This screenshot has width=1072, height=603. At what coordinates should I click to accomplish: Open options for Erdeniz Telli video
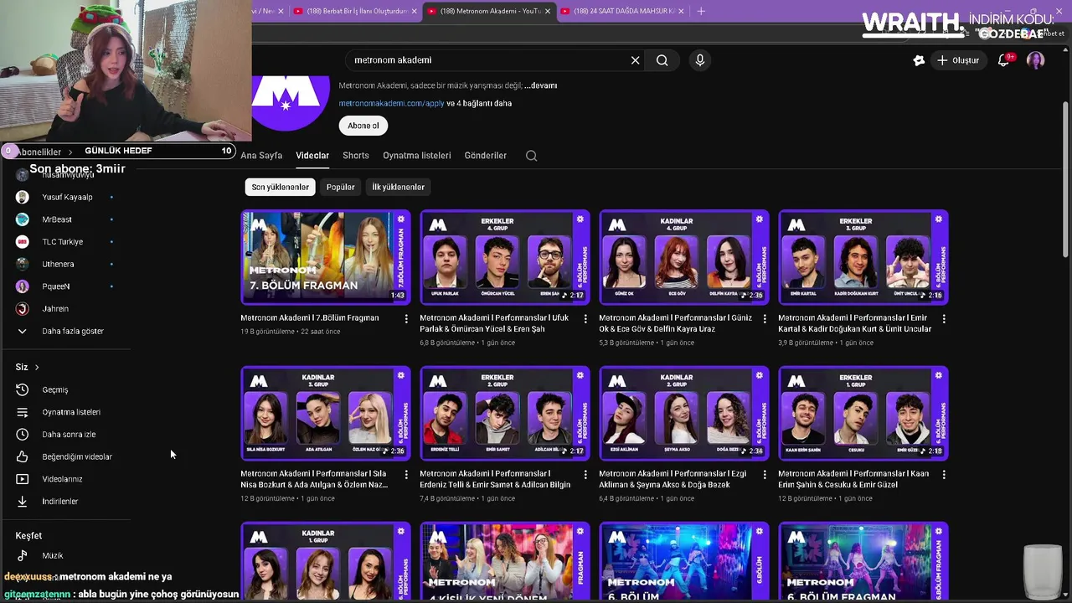pyautogui.click(x=585, y=475)
